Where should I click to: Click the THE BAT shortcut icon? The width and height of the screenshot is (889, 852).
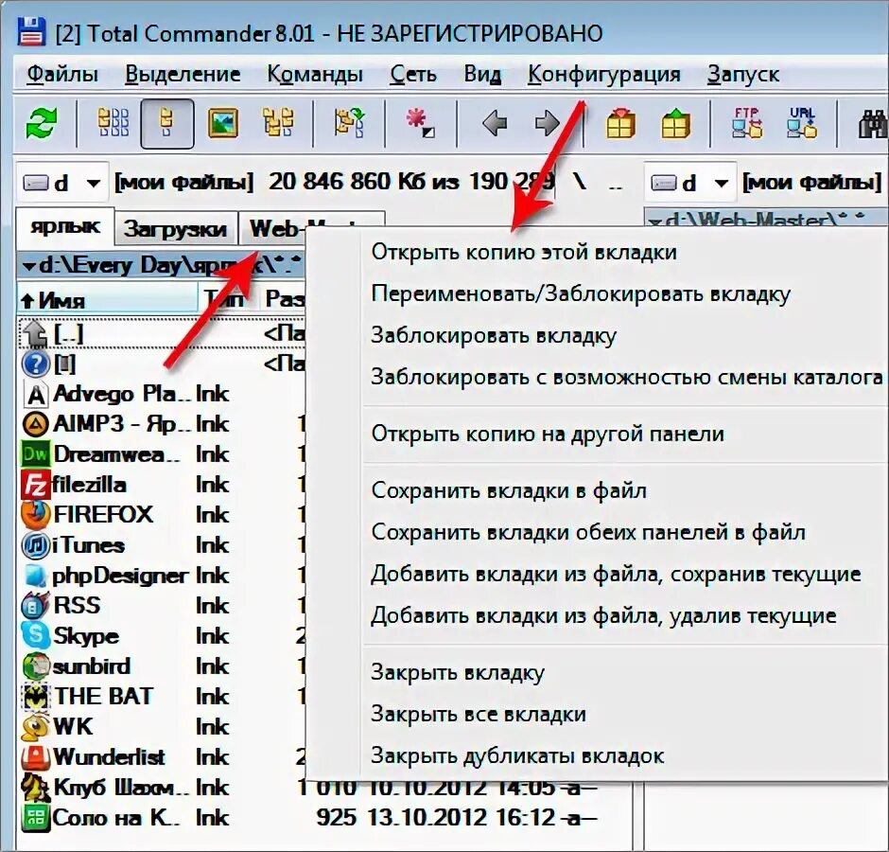tap(35, 697)
